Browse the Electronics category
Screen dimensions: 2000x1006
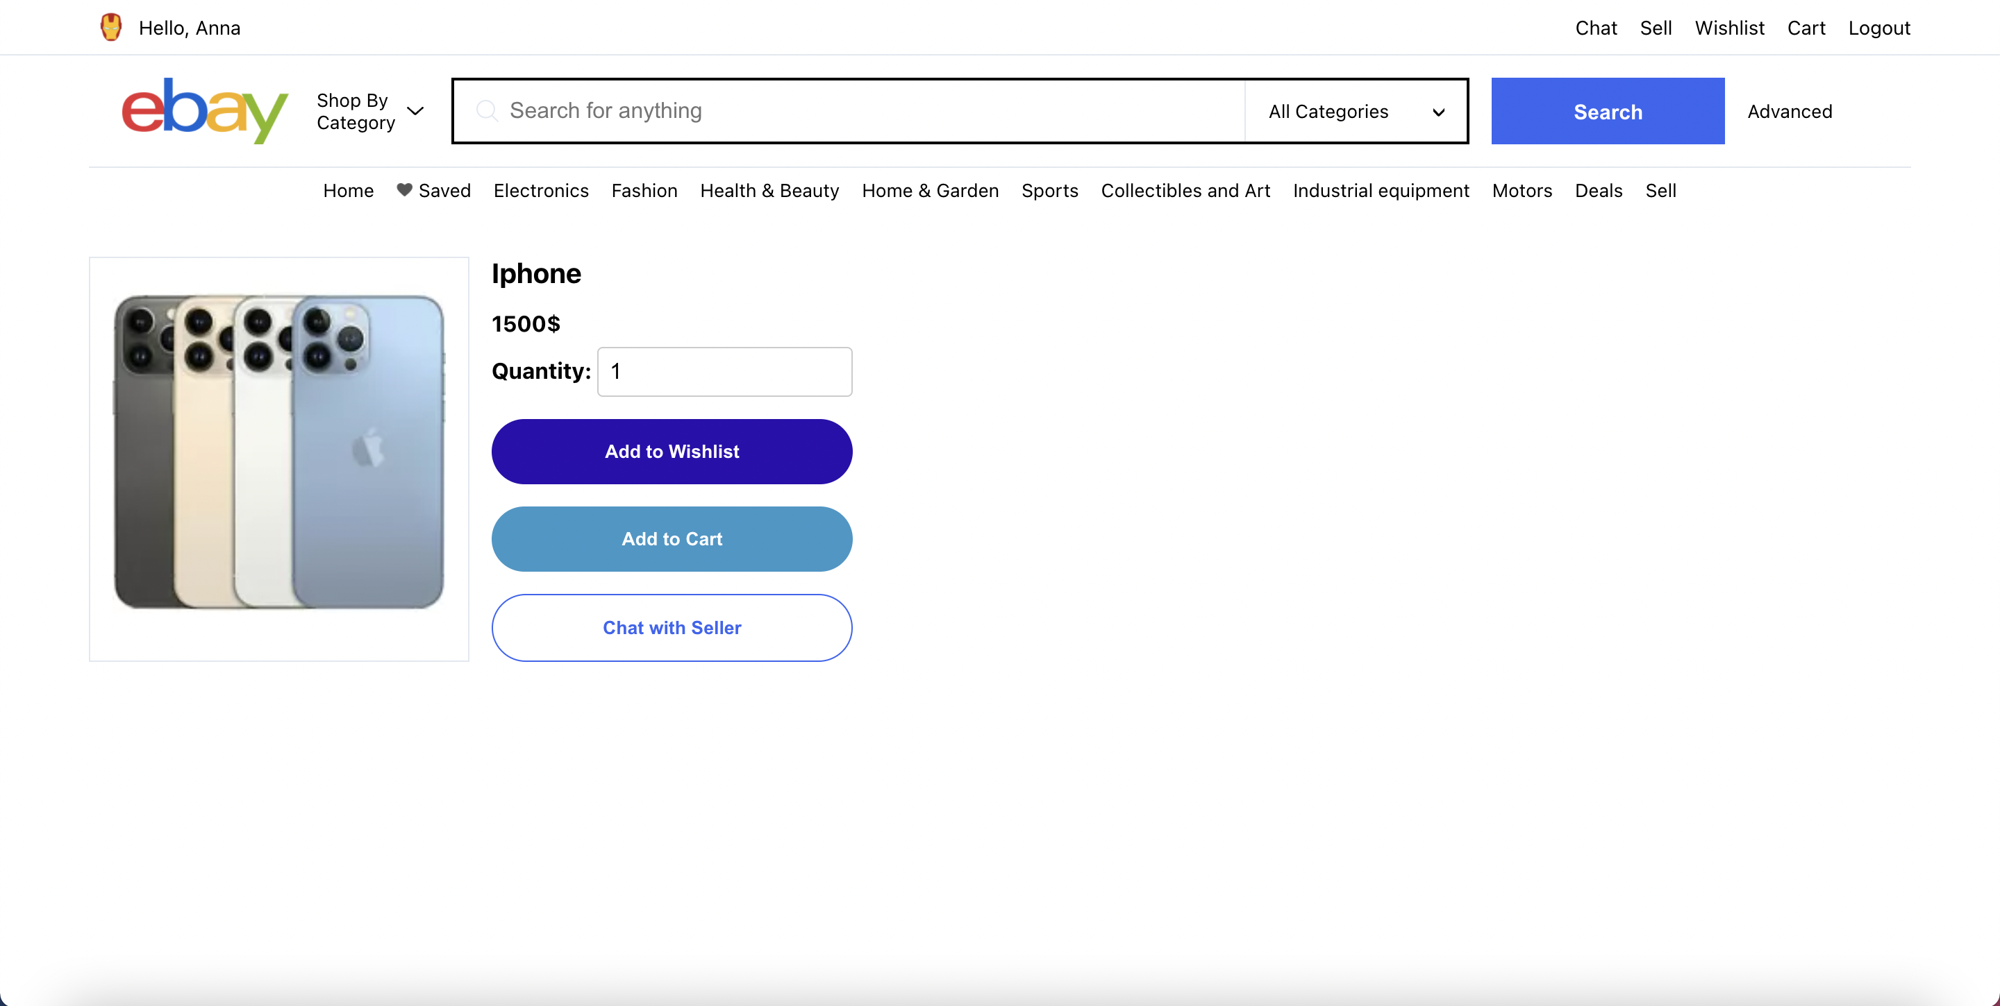click(540, 191)
